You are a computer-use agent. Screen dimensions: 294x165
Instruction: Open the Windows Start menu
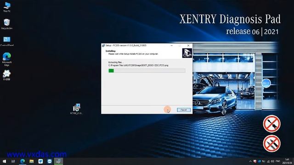[x=4, y=161]
